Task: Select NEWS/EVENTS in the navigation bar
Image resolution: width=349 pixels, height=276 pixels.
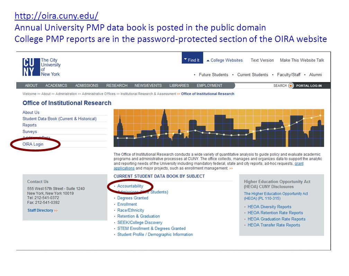Action: tap(148, 86)
